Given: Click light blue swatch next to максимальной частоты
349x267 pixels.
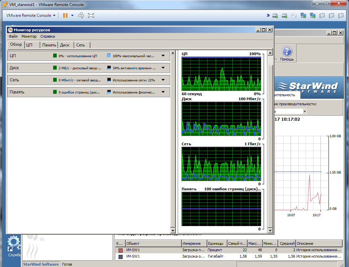Looking at the screenshot, I should click(x=109, y=56).
